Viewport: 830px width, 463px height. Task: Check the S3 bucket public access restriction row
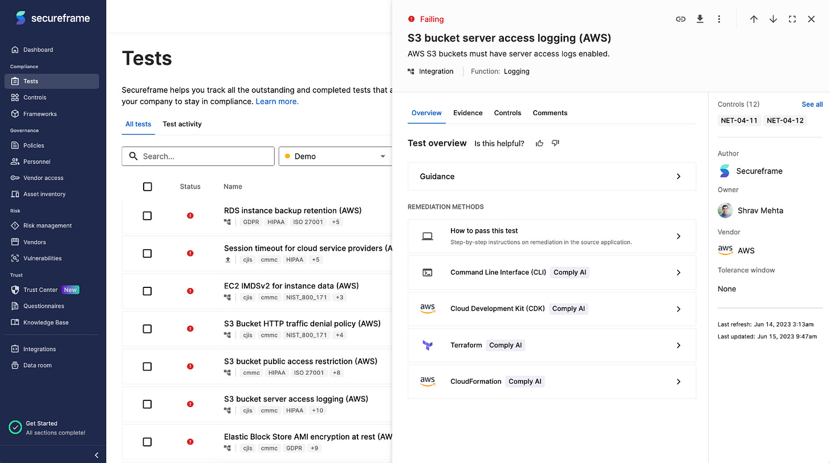pos(147,366)
